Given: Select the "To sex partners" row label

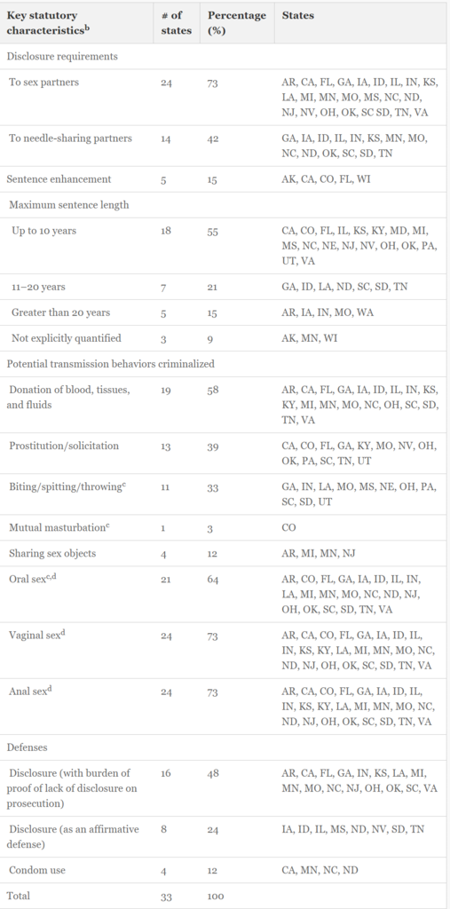Looking at the screenshot, I should (x=44, y=83).
